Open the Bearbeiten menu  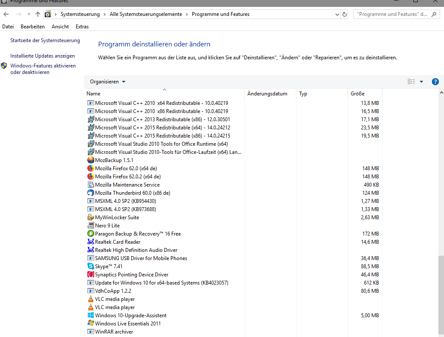[33, 27]
